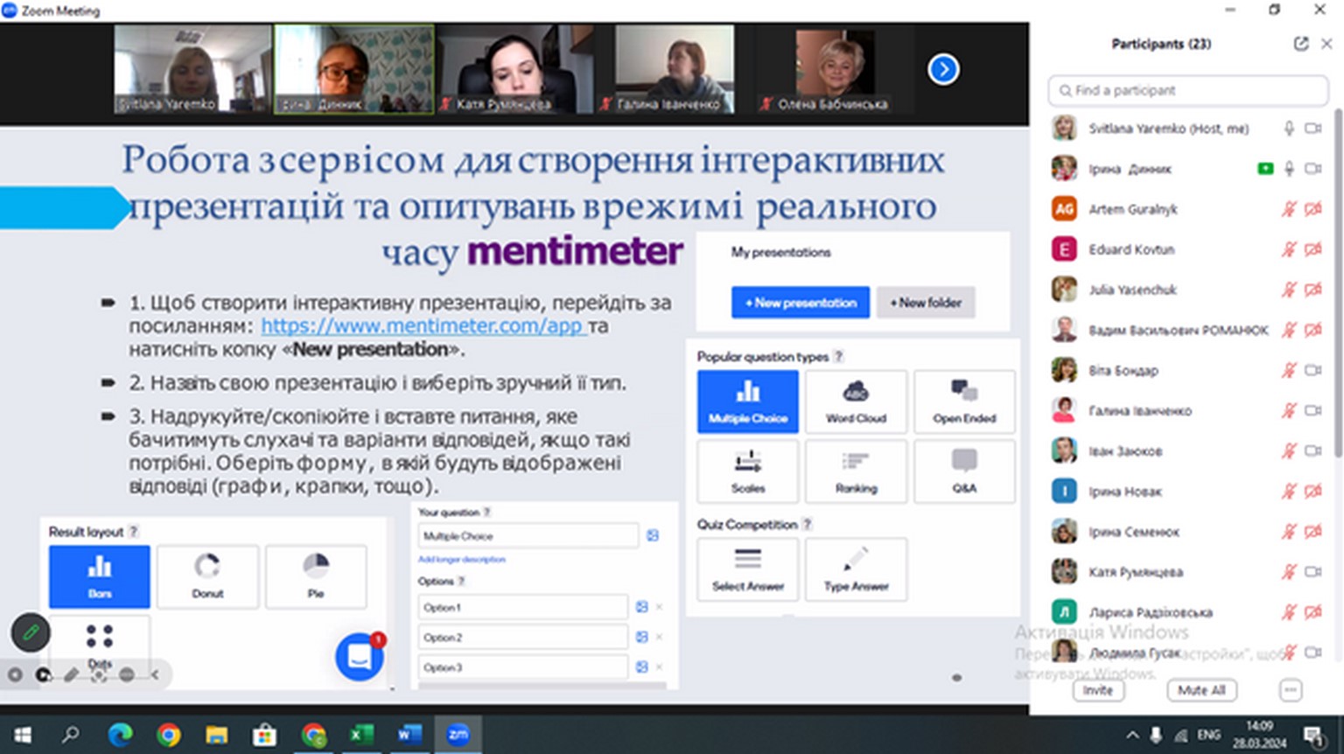
Task: Toggle Svitlana Yaremko's microphone in participants list
Action: (x=1289, y=129)
